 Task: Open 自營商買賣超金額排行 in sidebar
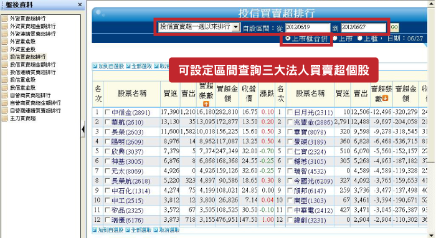coord(36,103)
